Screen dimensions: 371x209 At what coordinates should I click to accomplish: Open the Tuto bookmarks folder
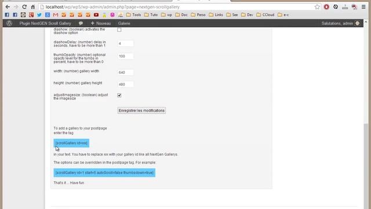pos(151,15)
